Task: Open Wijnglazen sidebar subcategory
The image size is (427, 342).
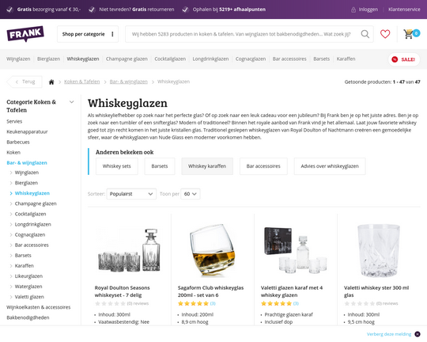Action: 27,173
